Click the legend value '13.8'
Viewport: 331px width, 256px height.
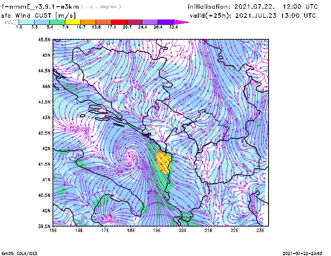pos(96,27)
